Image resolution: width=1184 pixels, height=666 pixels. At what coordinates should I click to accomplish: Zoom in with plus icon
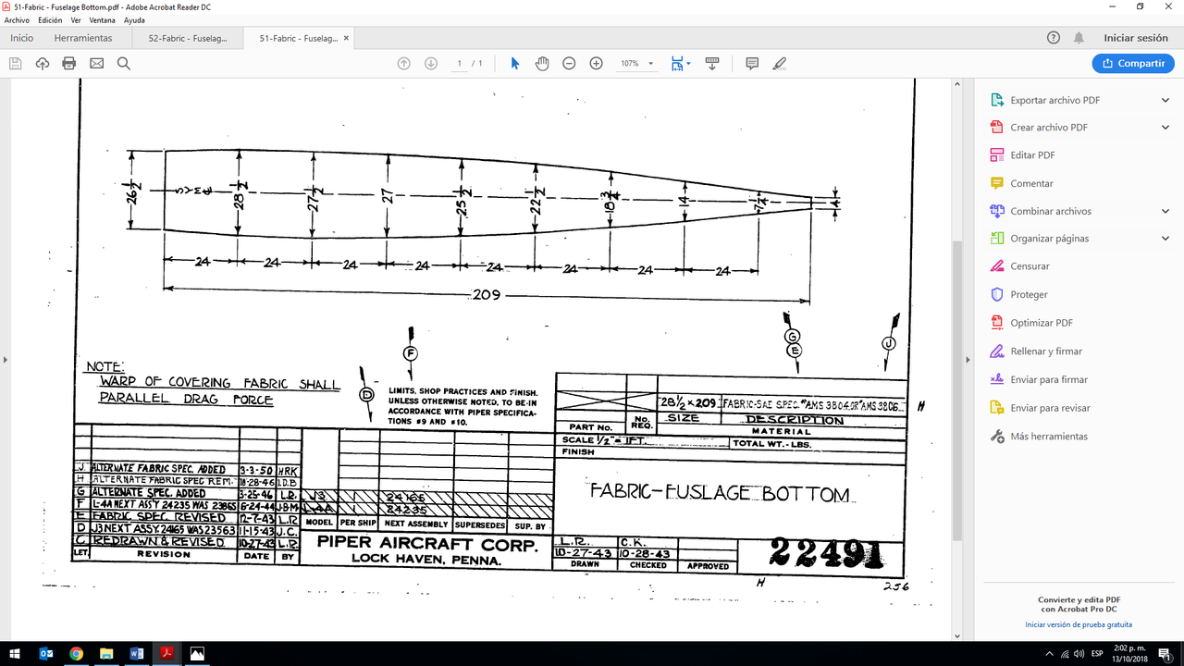click(x=596, y=63)
